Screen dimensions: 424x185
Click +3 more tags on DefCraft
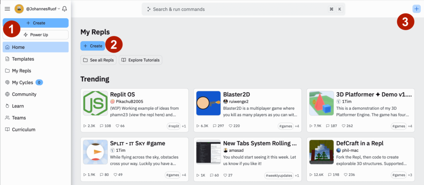(410, 175)
